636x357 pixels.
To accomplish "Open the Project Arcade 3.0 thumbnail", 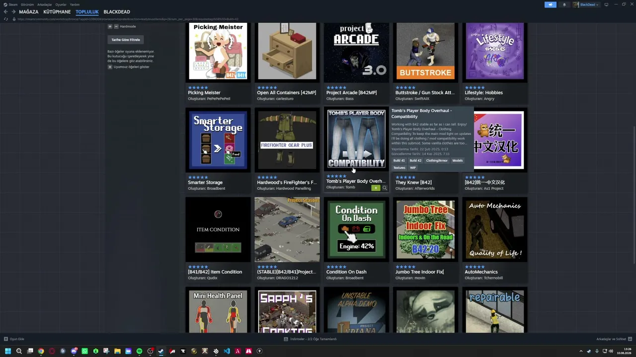I will pos(356,52).
